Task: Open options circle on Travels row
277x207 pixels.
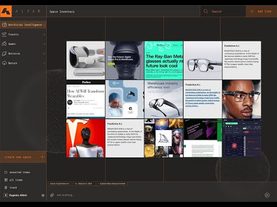Action: pyautogui.click(x=44, y=34)
